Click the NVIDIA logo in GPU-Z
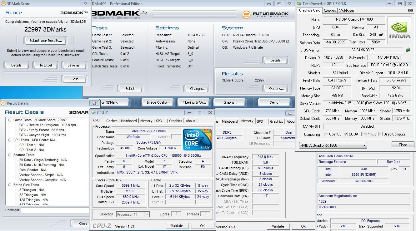 [400, 30]
